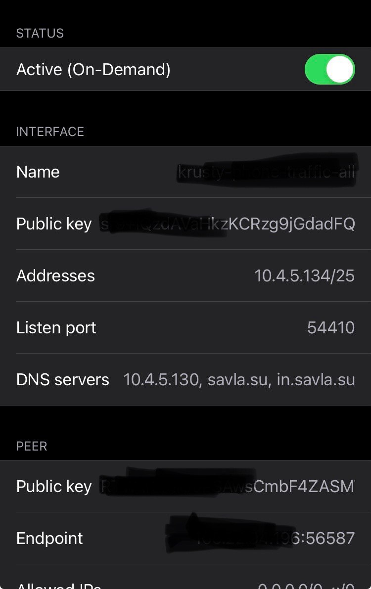Tap the Endpoint label
This screenshot has width=371, height=589.
click(x=49, y=539)
